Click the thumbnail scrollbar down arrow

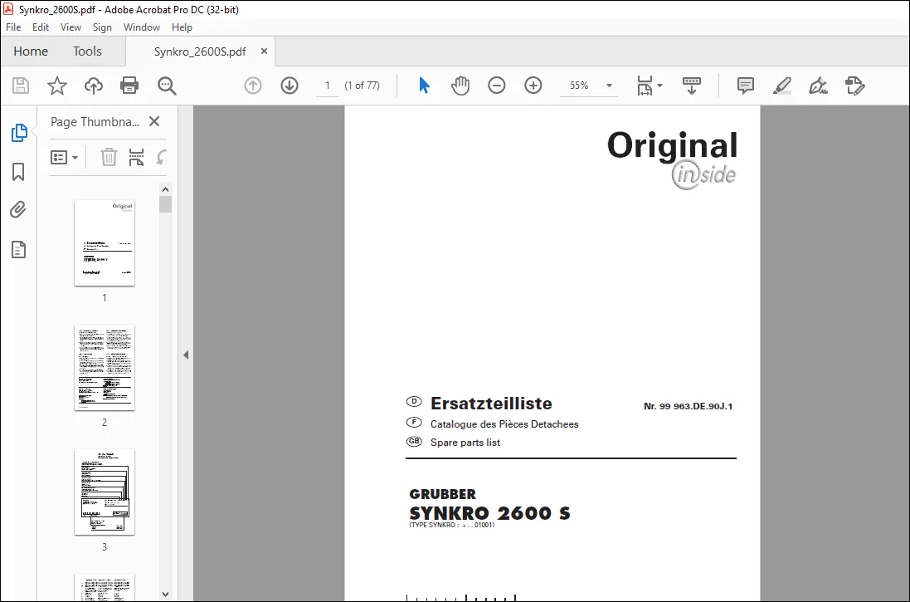point(165,595)
